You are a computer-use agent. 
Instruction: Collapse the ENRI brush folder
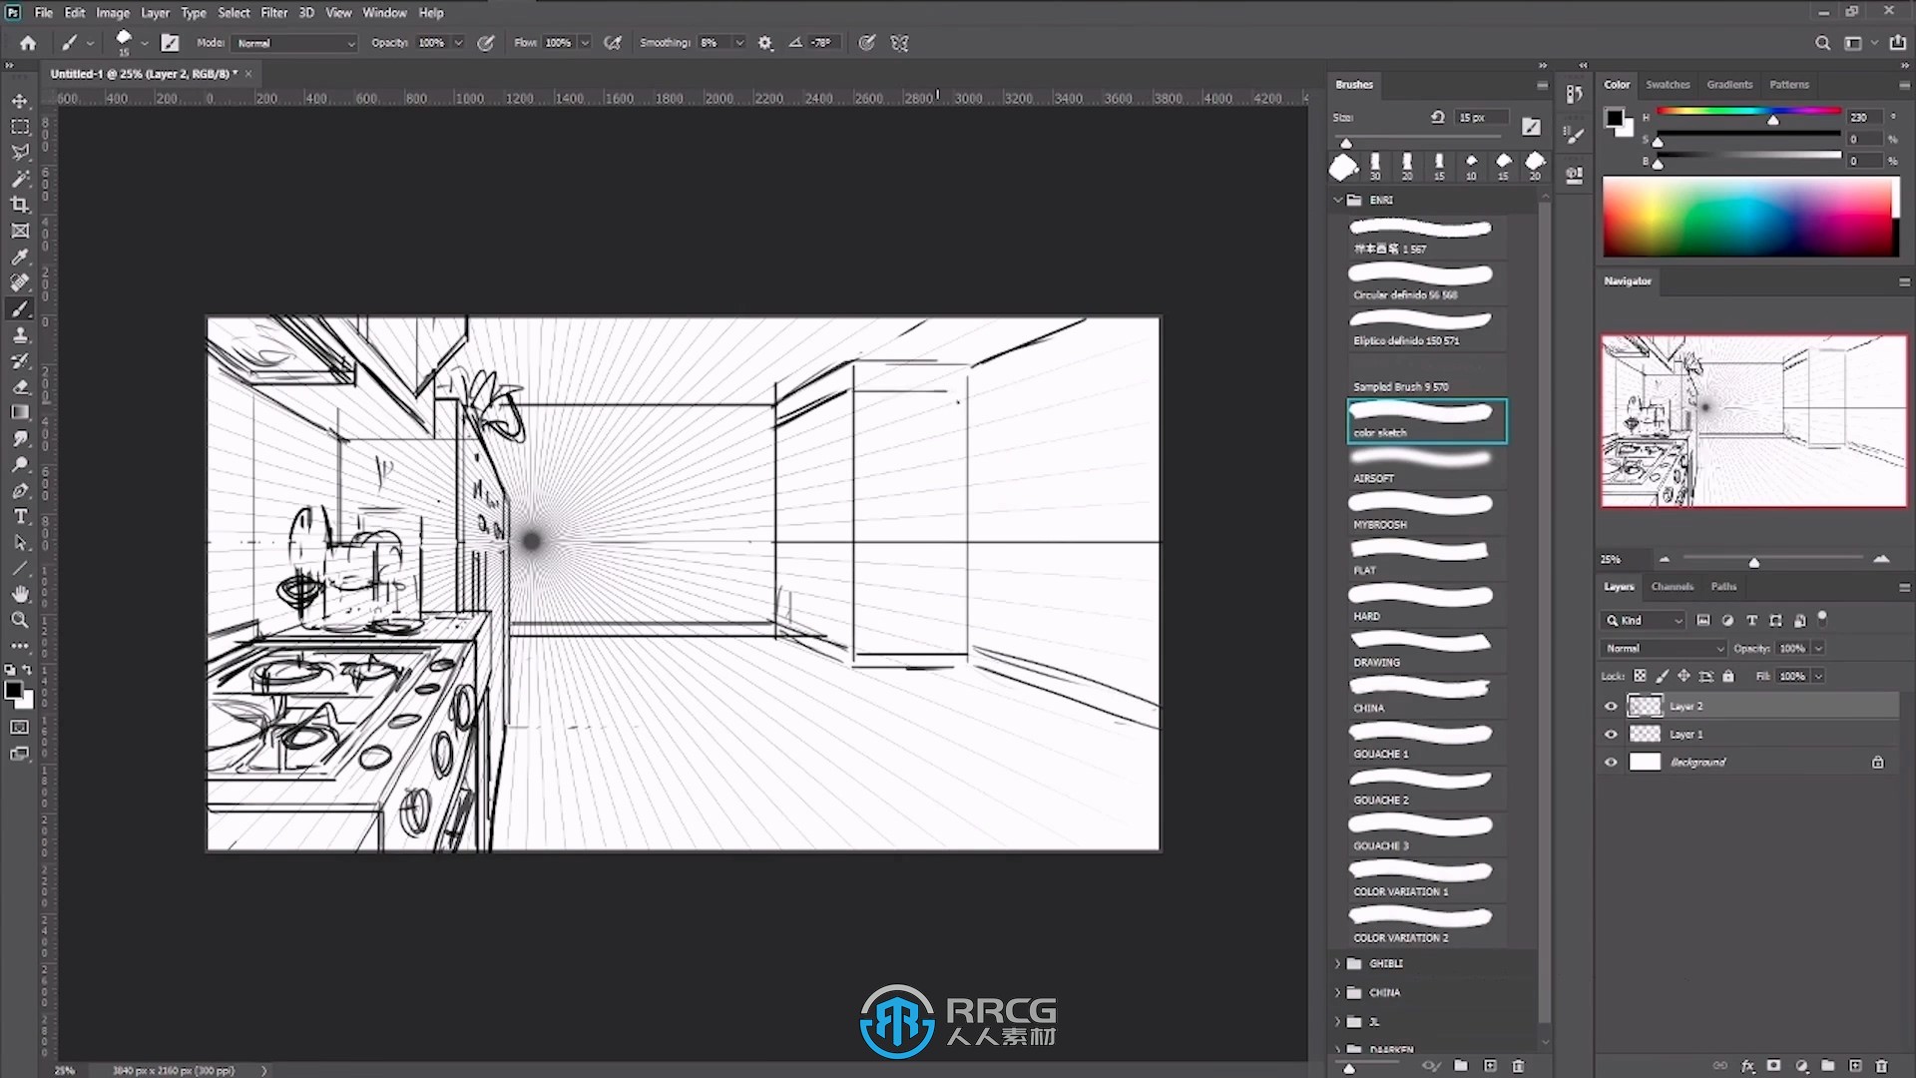[x=1338, y=200]
